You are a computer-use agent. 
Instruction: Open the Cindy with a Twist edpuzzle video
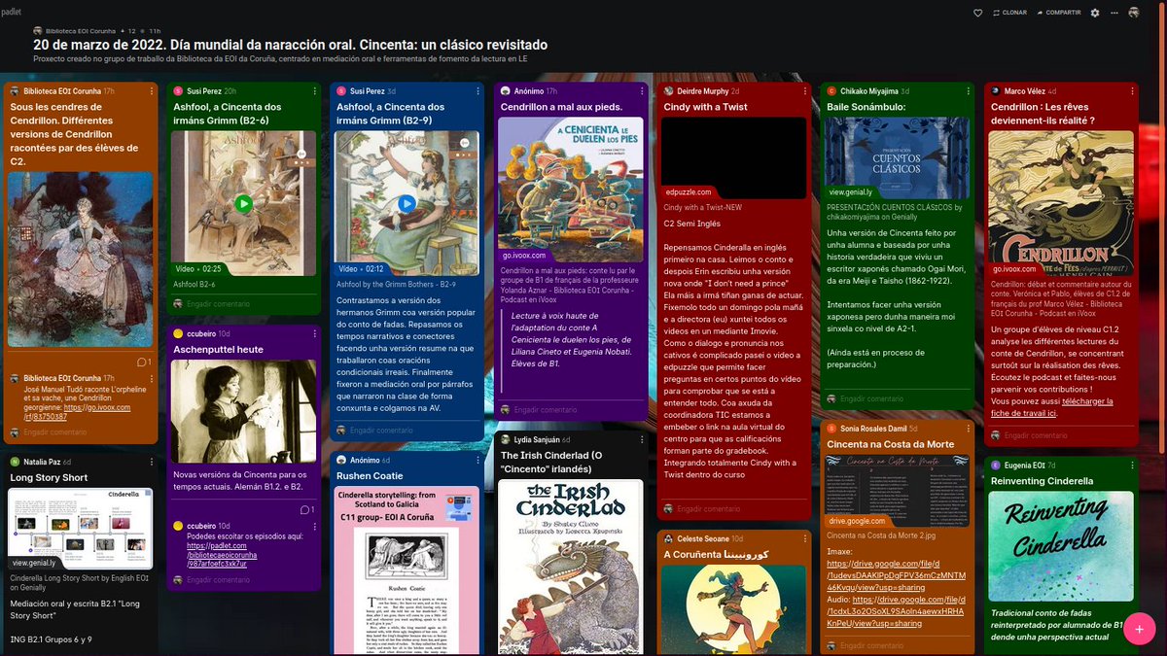[733, 157]
